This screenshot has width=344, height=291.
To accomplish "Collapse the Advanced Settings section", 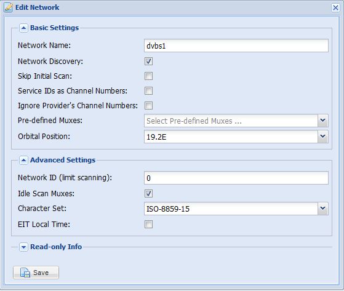I will (23, 160).
